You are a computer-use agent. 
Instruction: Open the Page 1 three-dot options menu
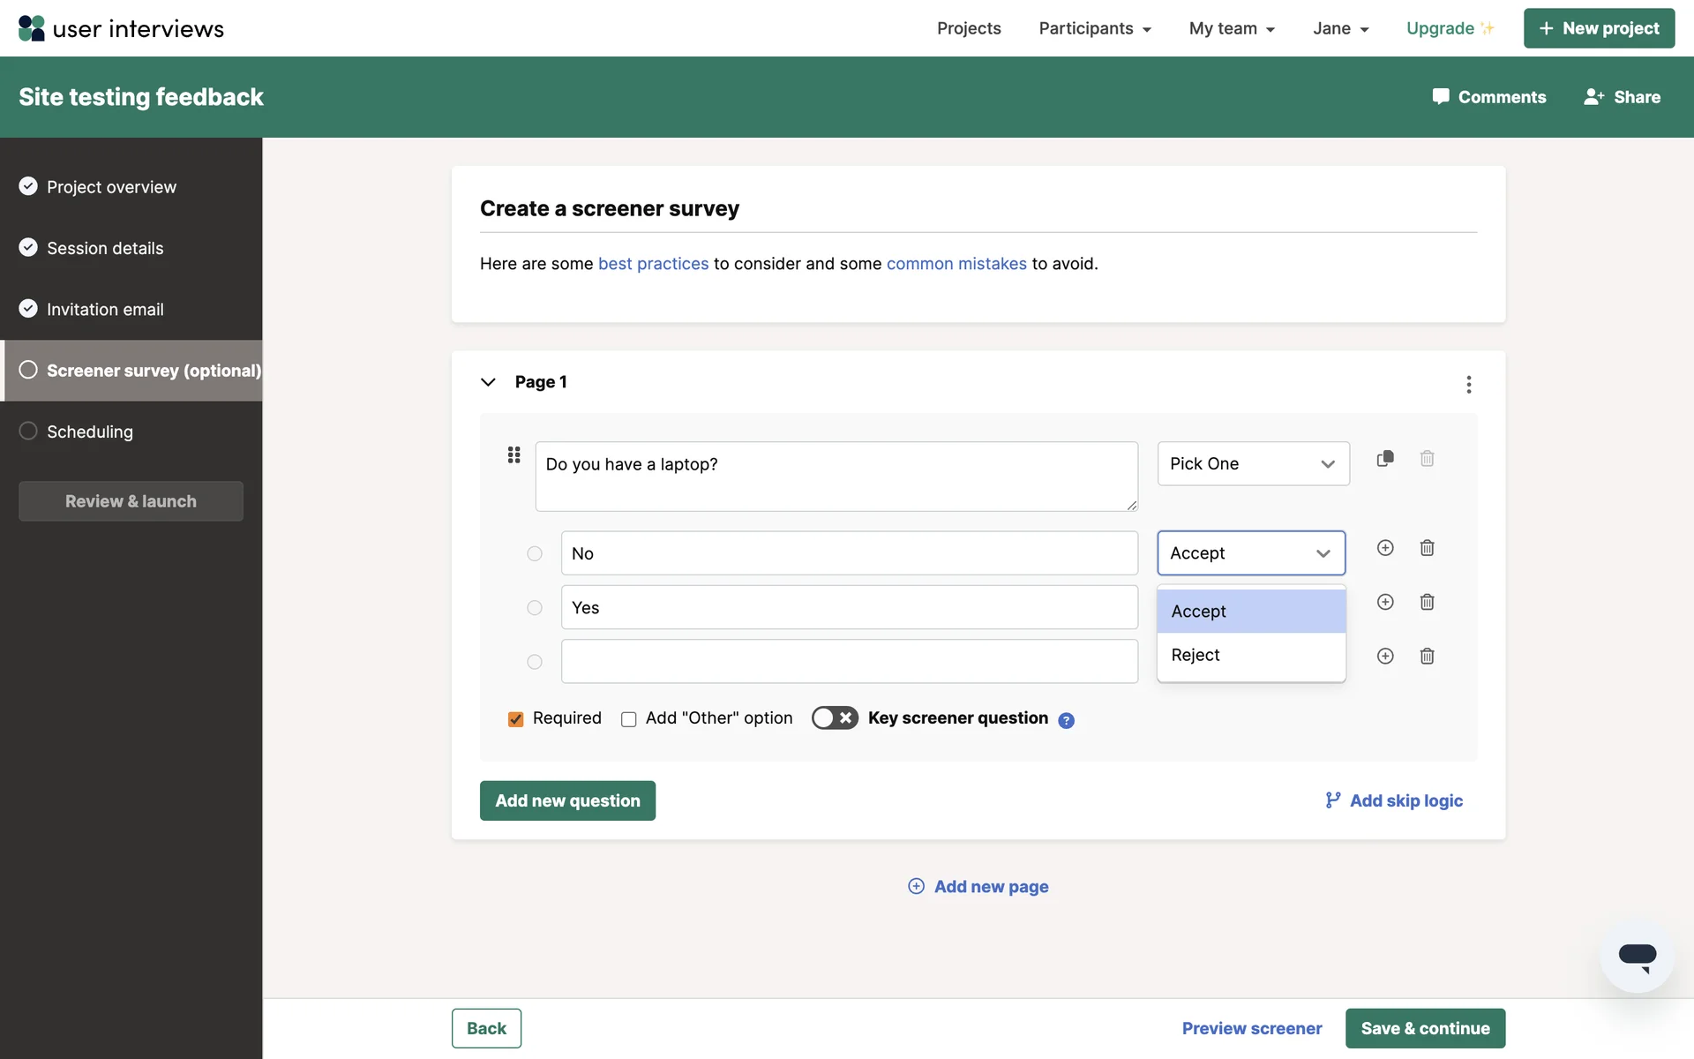coord(1468,384)
